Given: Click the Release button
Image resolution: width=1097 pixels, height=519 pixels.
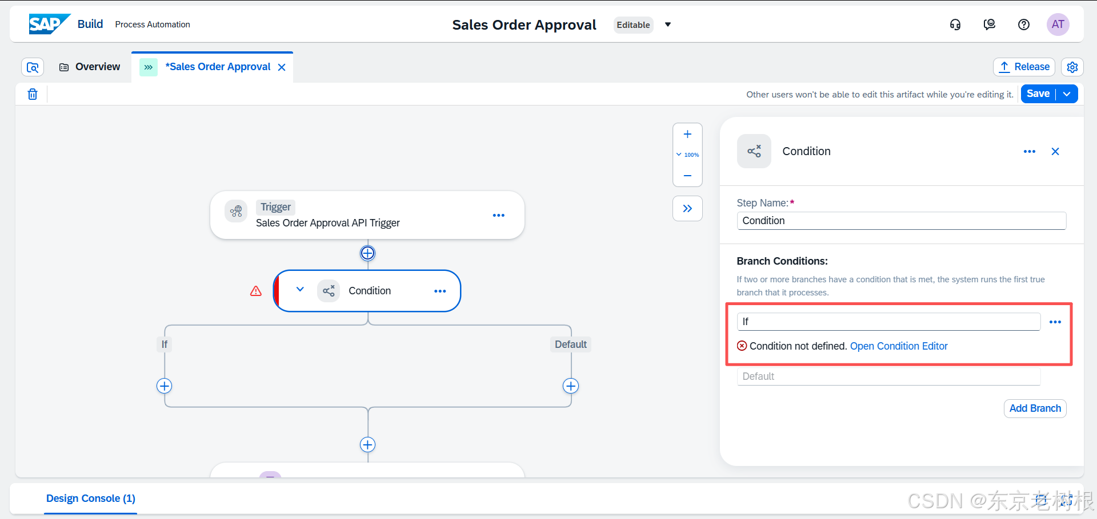Looking at the screenshot, I should (1024, 67).
